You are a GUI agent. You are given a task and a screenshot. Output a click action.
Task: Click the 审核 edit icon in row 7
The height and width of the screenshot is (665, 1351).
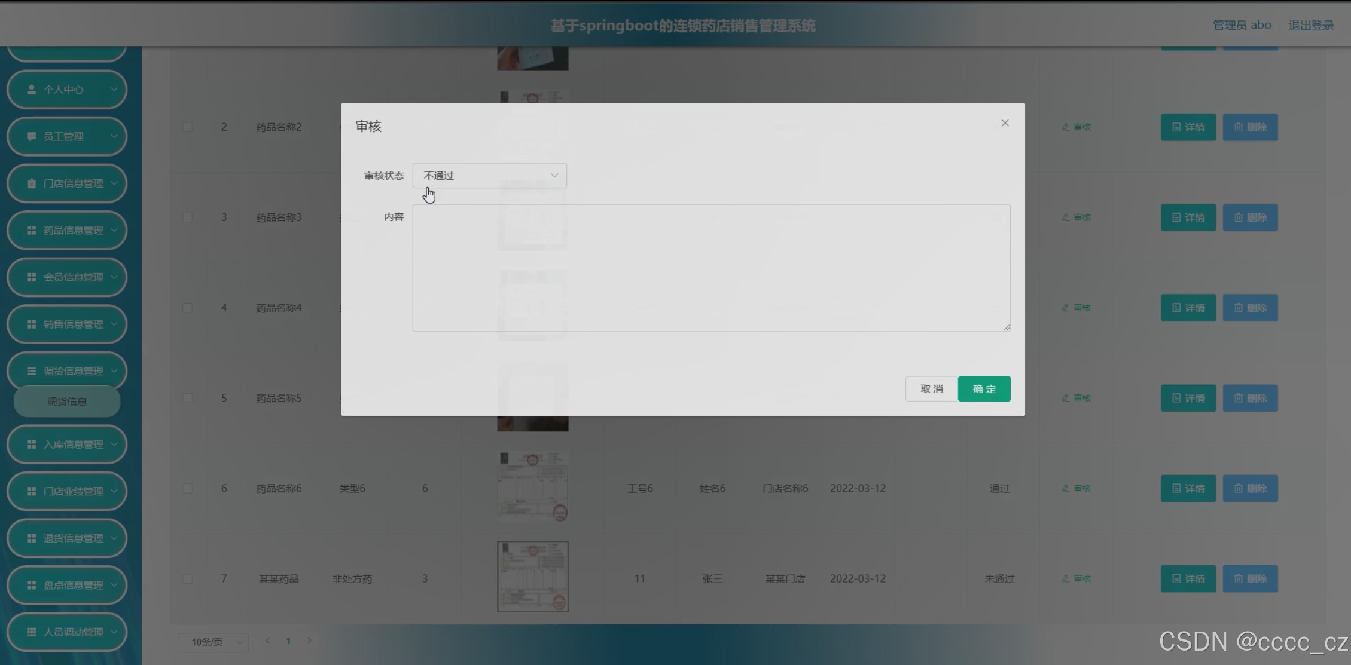(1065, 578)
